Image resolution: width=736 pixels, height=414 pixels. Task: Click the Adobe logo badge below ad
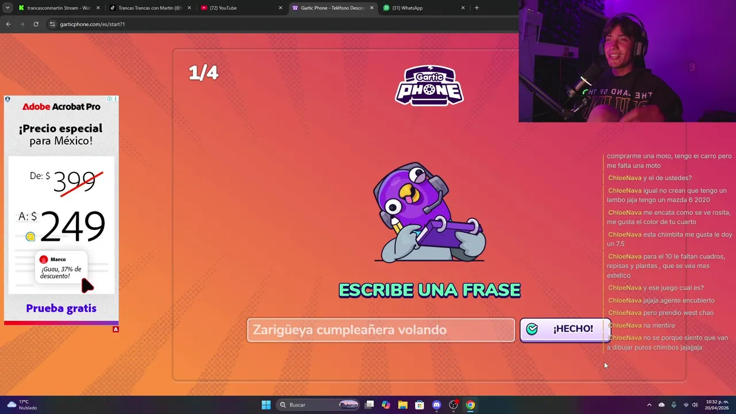pos(116,329)
